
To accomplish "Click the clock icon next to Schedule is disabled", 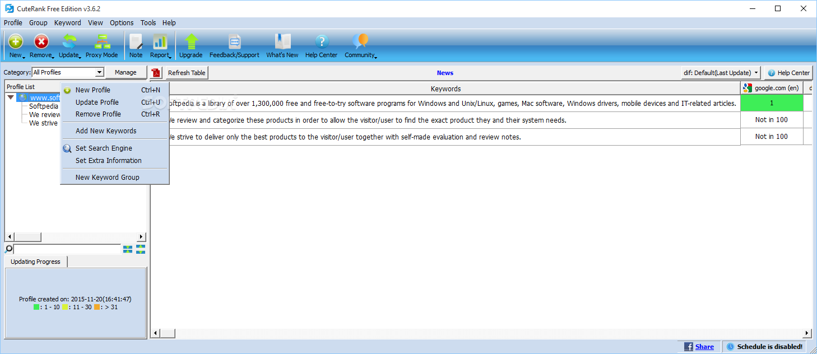I will click(730, 347).
